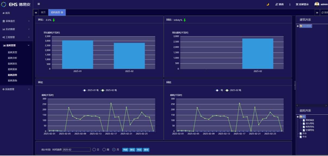Expand the 设备监控 sidebar menu
This screenshot has height=156, width=328.
point(16,21)
